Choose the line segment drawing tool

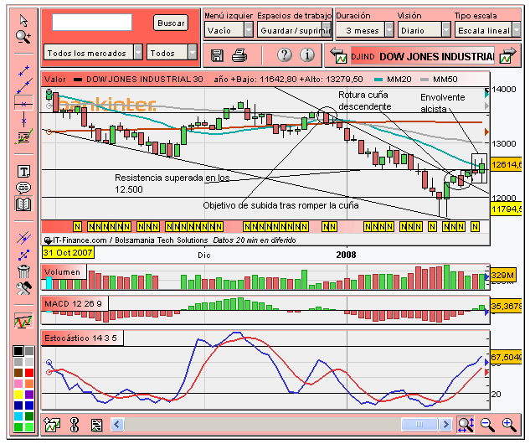click(23, 70)
